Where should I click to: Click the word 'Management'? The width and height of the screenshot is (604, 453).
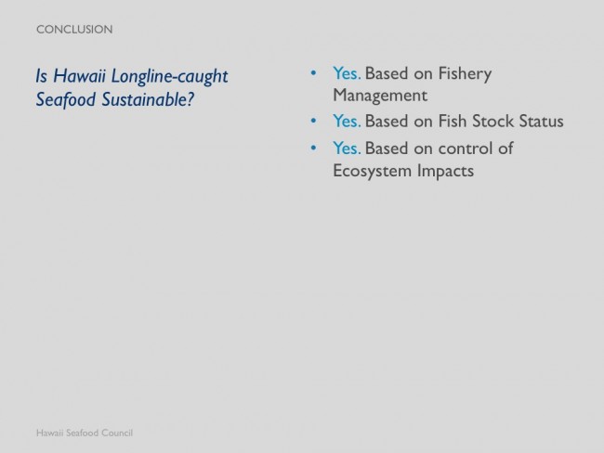coord(380,96)
